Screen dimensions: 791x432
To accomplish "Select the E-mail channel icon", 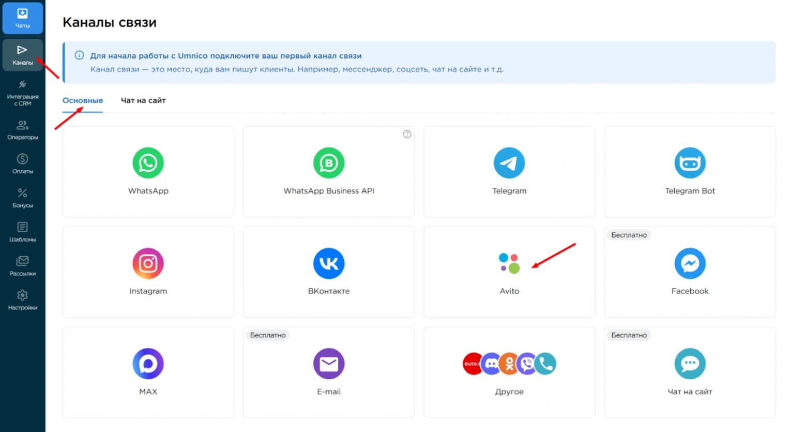I will coord(329,364).
